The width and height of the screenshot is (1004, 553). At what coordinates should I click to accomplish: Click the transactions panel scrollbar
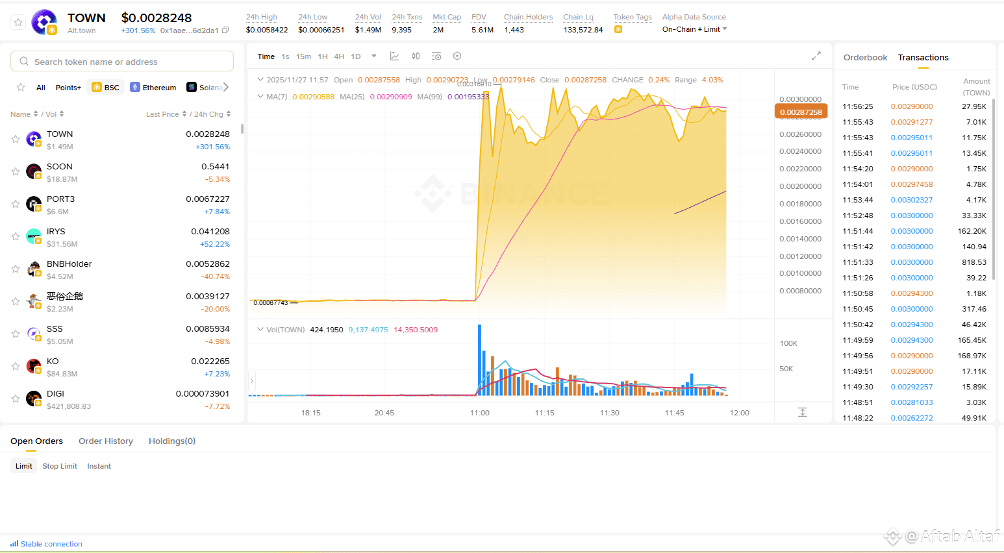coord(994,190)
